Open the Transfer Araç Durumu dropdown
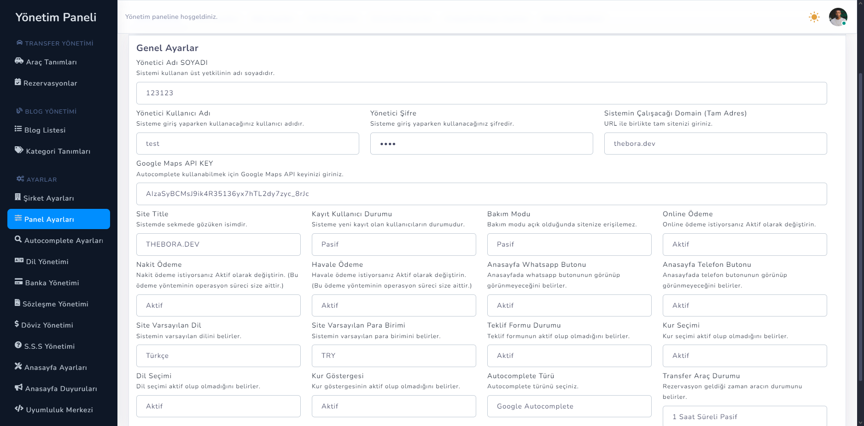The image size is (864, 426). (745, 416)
